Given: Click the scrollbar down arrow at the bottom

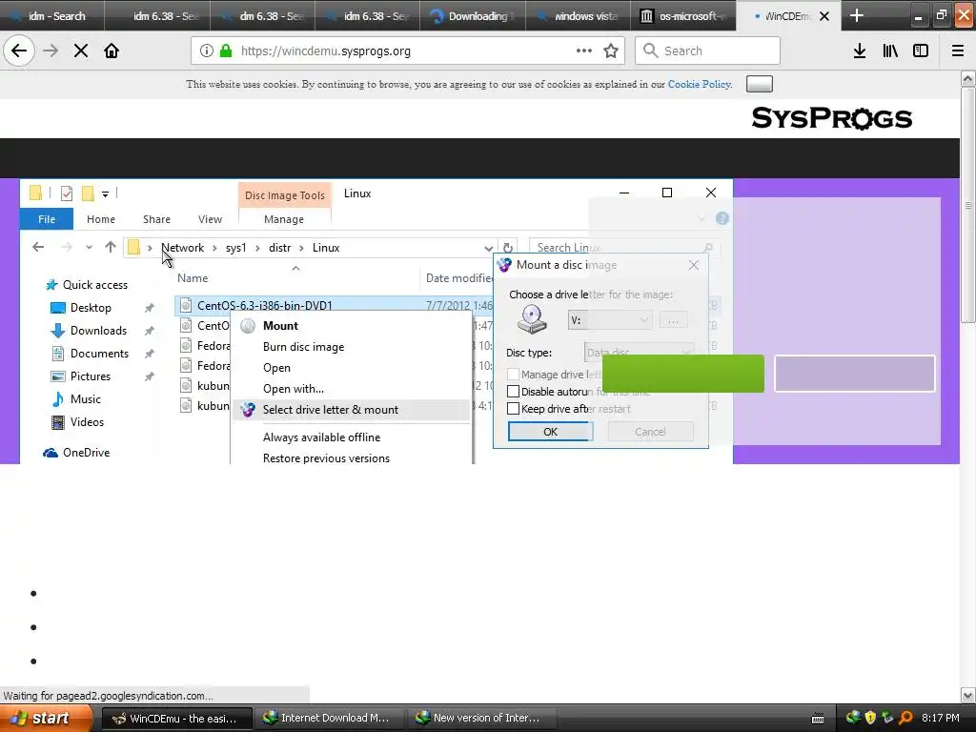Looking at the screenshot, I should tap(967, 695).
